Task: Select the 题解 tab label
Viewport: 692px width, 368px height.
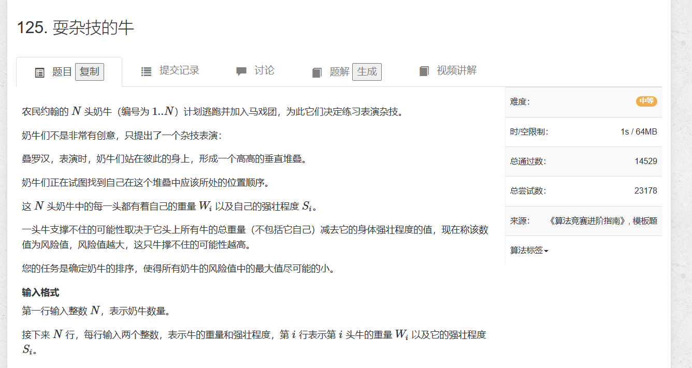Action: tap(339, 72)
